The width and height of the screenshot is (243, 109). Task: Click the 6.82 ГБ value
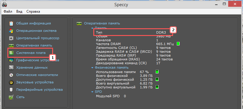click(146, 83)
